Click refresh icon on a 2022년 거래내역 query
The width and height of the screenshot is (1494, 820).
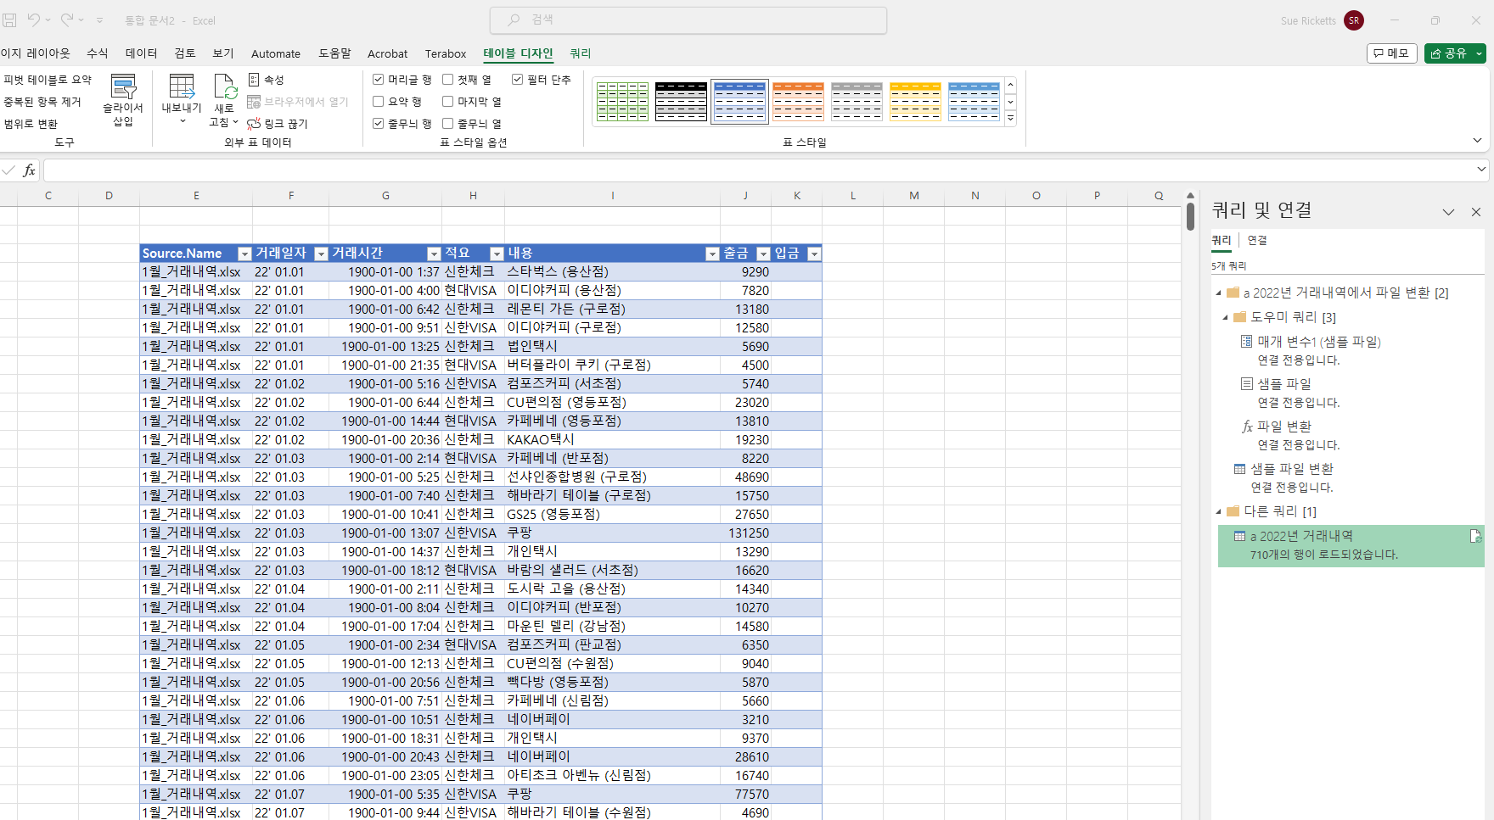click(x=1475, y=536)
